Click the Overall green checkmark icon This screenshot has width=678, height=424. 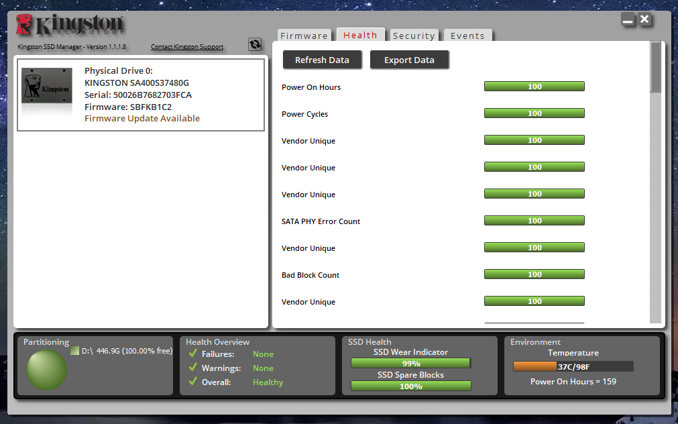tap(193, 382)
